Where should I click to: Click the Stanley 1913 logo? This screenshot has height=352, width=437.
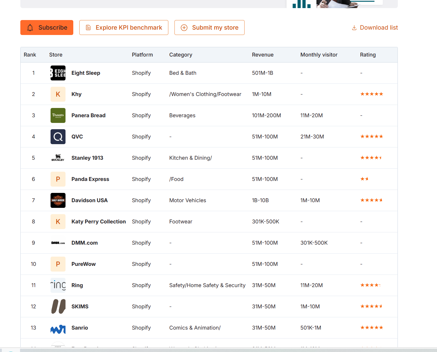(58, 158)
